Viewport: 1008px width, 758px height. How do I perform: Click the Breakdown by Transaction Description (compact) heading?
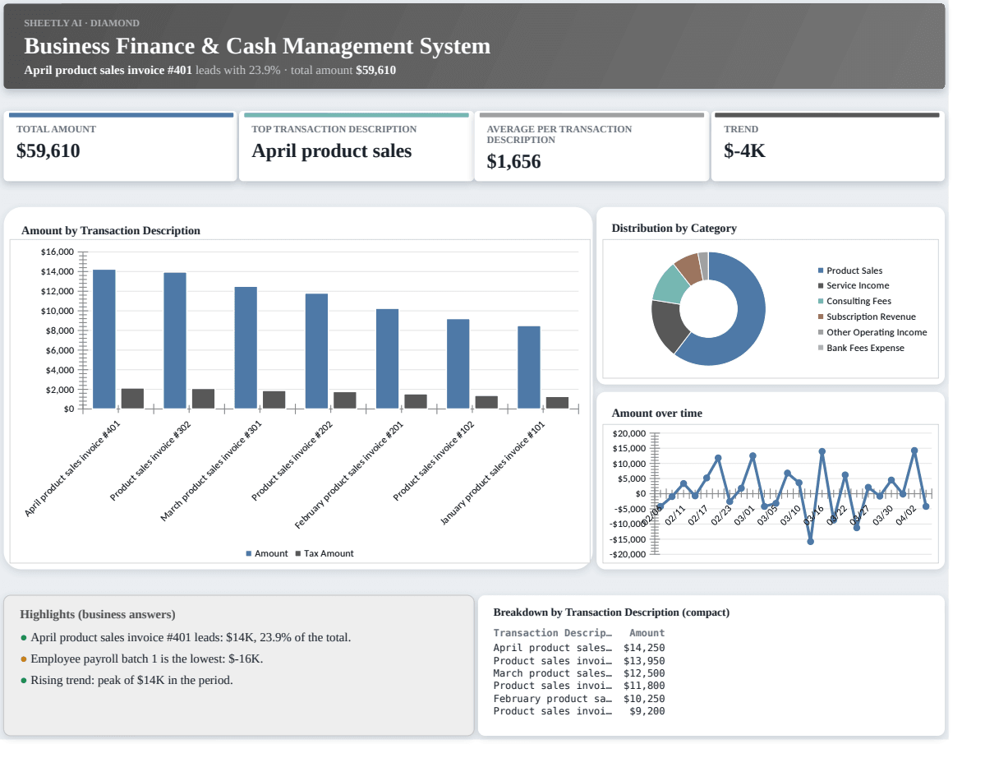point(611,612)
